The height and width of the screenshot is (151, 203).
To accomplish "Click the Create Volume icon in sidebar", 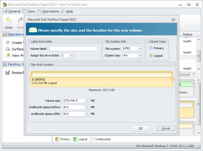I will (8, 42).
